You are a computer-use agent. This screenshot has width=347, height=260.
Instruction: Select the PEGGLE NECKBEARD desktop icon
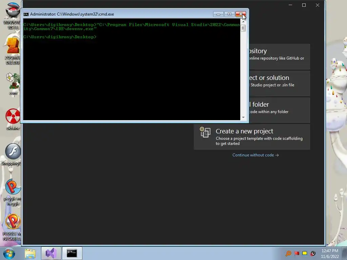(12, 227)
